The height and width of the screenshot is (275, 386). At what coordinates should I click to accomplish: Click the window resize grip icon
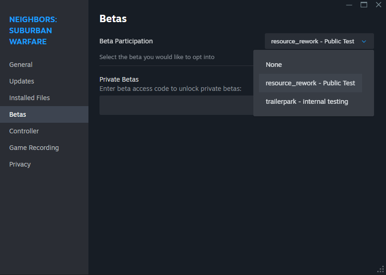pyautogui.click(x=381, y=269)
